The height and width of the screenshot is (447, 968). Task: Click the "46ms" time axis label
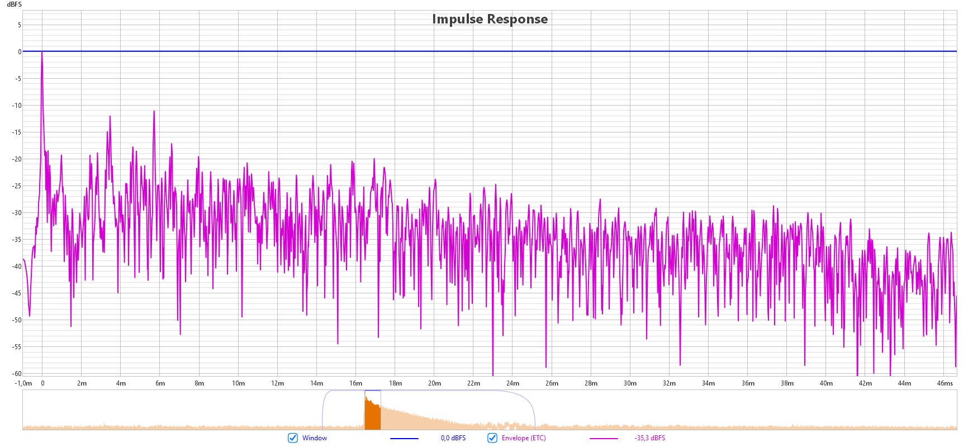point(945,383)
